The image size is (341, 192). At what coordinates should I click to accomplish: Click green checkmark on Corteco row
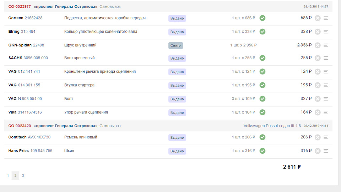coord(262,18)
